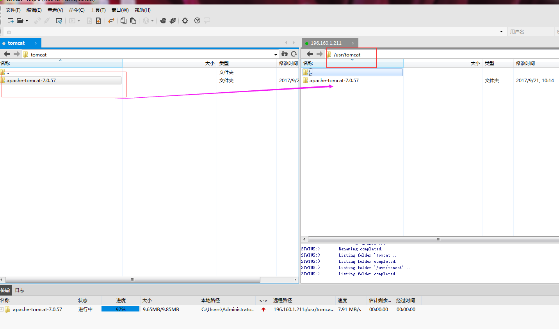Image resolution: width=559 pixels, height=329 pixels.
Task: Click the 9.65MB/9.85MB size cell
Action: coord(161,310)
